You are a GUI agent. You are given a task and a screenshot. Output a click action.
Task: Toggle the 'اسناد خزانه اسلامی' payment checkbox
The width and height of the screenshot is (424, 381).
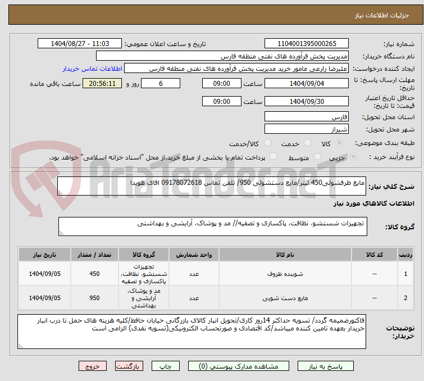coord(273,156)
